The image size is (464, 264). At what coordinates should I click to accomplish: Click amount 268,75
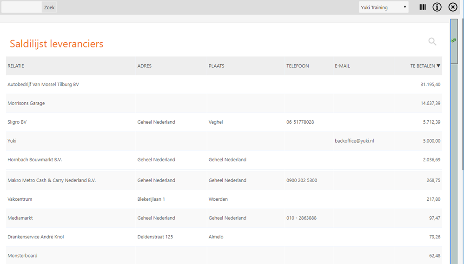(433, 180)
